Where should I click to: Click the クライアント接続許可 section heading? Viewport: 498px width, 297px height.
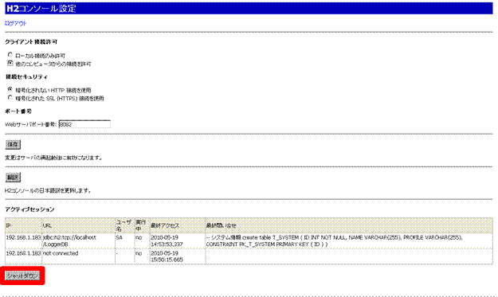click(31, 42)
